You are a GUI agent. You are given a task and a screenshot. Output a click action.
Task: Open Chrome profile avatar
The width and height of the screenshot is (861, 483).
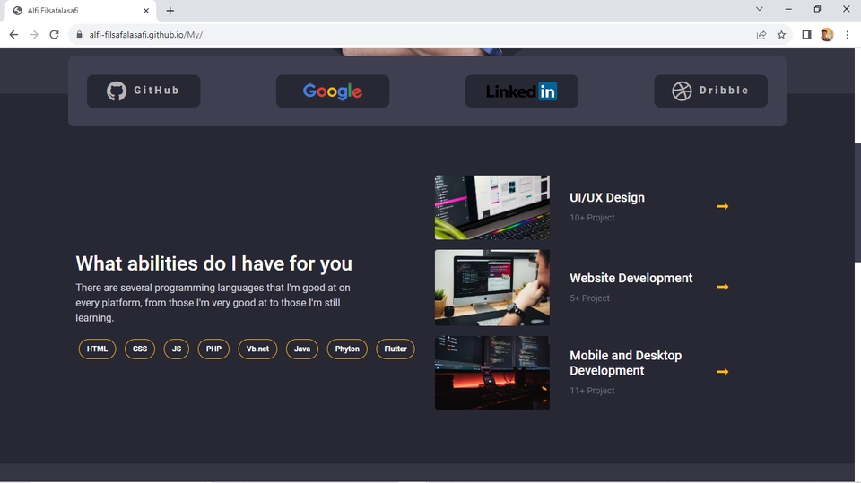pyautogui.click(x=827, y=35)
